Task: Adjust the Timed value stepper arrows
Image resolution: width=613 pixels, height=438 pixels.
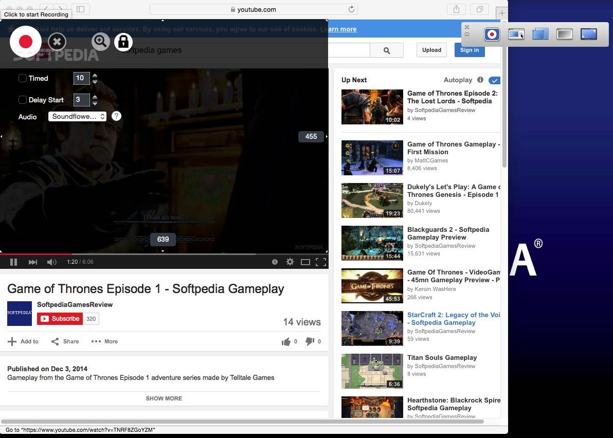Action: pos(95,78)
